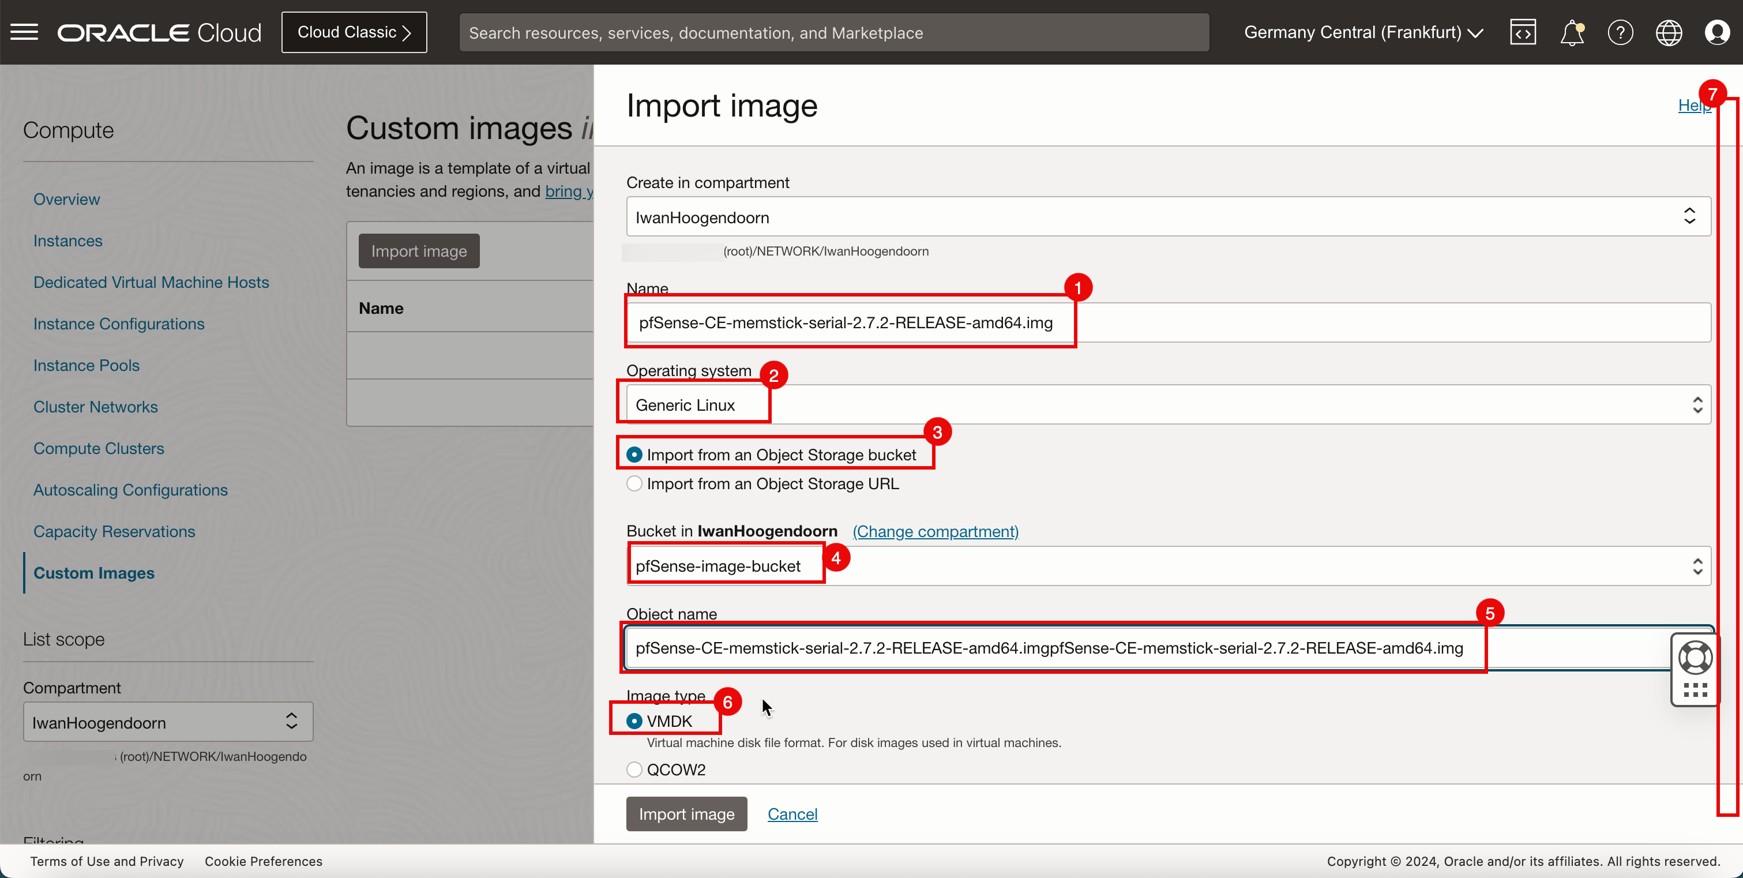
Task: Open the language globe icon
Action: [1669, 32]
